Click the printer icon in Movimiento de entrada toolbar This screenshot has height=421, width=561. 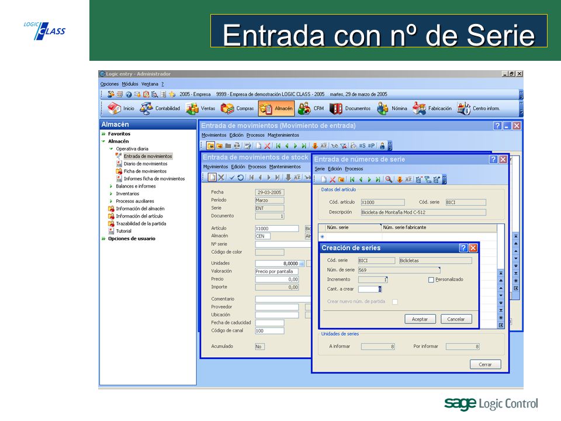[x=353, y=146]
